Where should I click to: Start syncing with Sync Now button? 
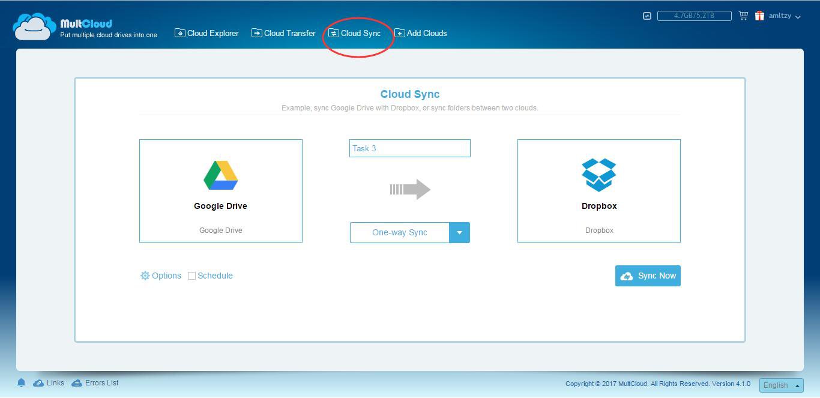click(x=648, y=276)
